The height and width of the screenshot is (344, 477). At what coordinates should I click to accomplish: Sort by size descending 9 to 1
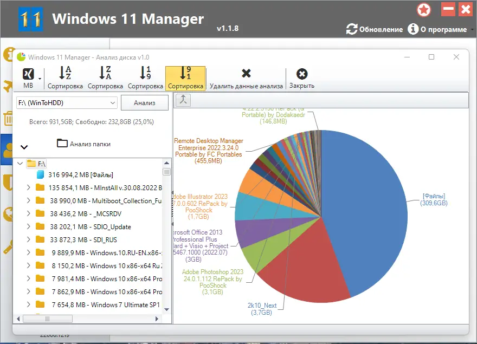click(x=185, y=78)
